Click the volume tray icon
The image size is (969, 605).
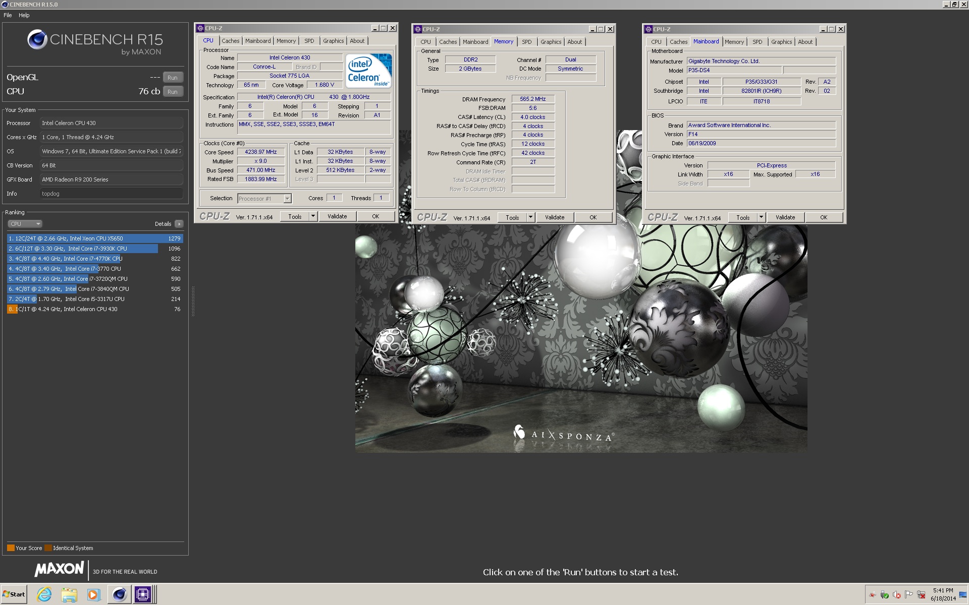click(x=896, y=594)
